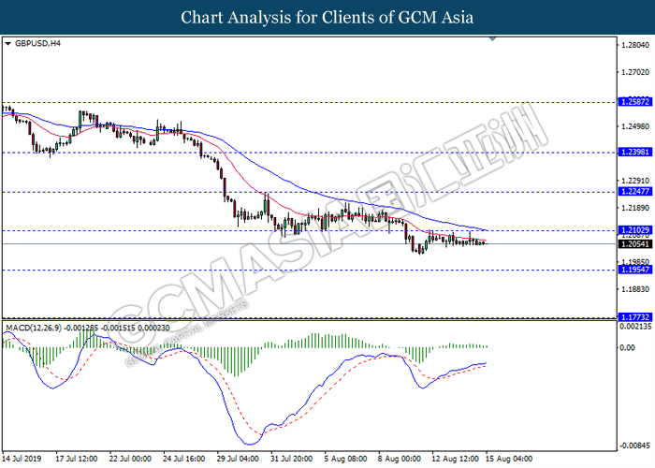The width and height of the screenshot is (655, 468).
Task: Click the chart title mentioning GCM Asia
Action: 327,17
